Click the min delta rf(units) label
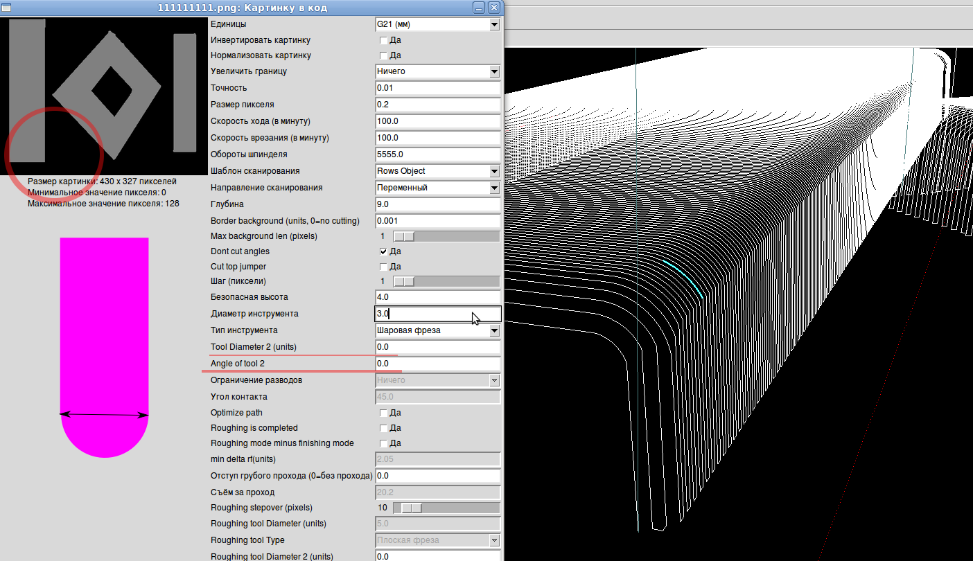Viewport: 973px width, 561px height. tap(243, 459)
